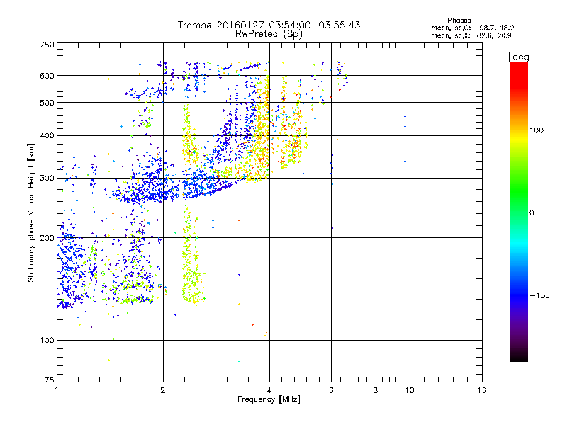Screen dimensions: 567x425
Task: Click the black bottom of the colorbar
Action: 519,356
